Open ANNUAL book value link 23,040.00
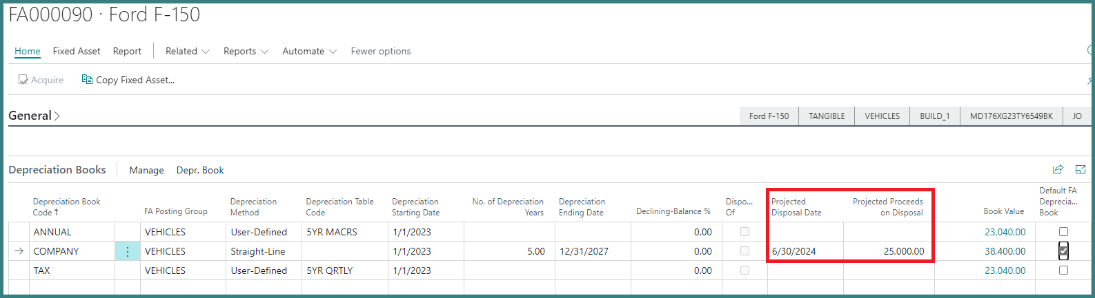The height and width of the screenshot is (298, 1095). click(1005, 232)
